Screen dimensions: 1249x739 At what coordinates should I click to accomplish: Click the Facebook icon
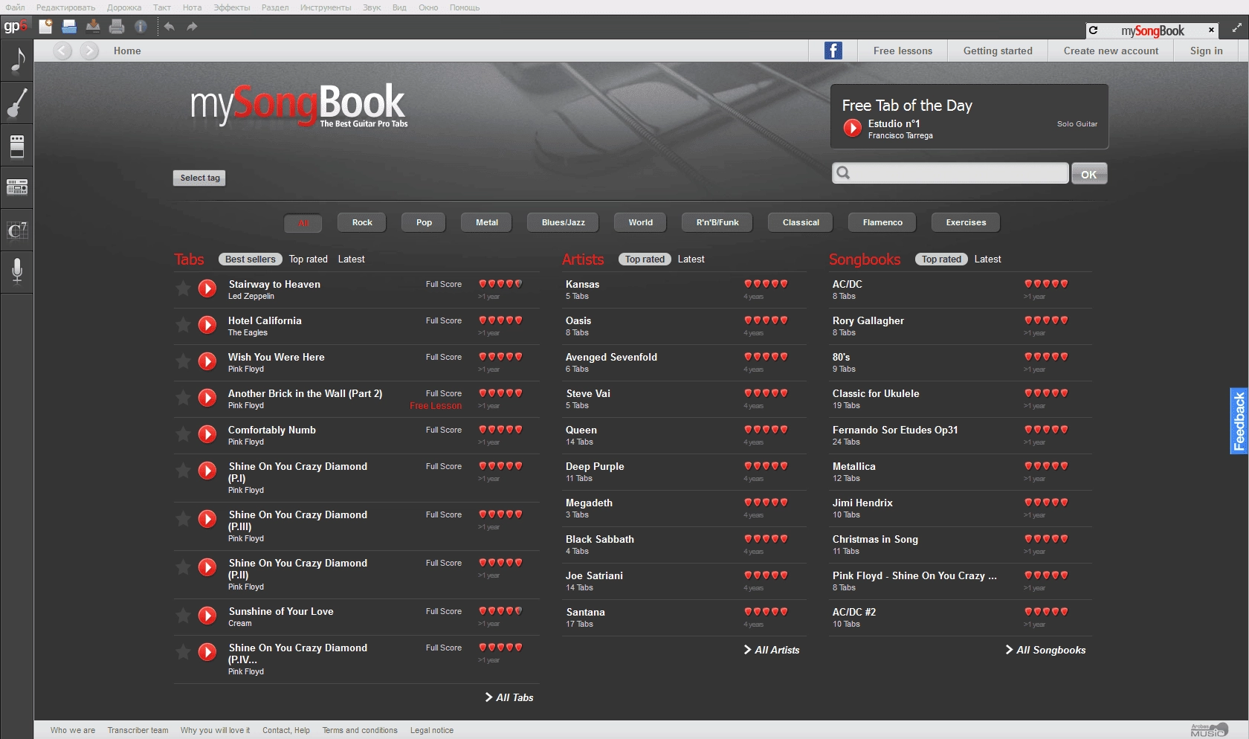833,51
